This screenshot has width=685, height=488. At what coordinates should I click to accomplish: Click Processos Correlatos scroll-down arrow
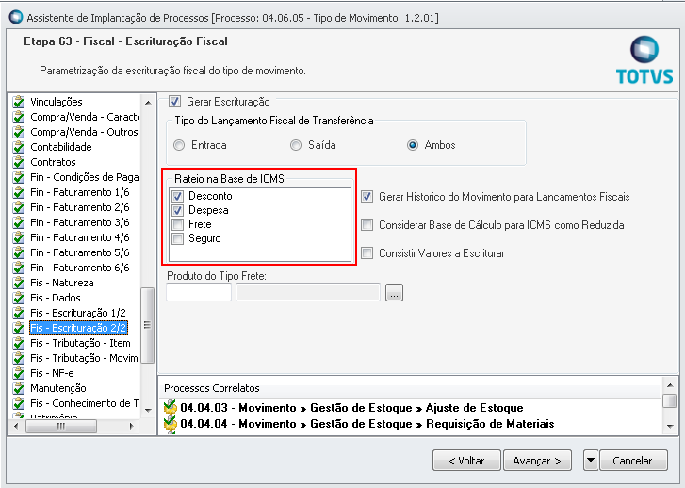670,427
